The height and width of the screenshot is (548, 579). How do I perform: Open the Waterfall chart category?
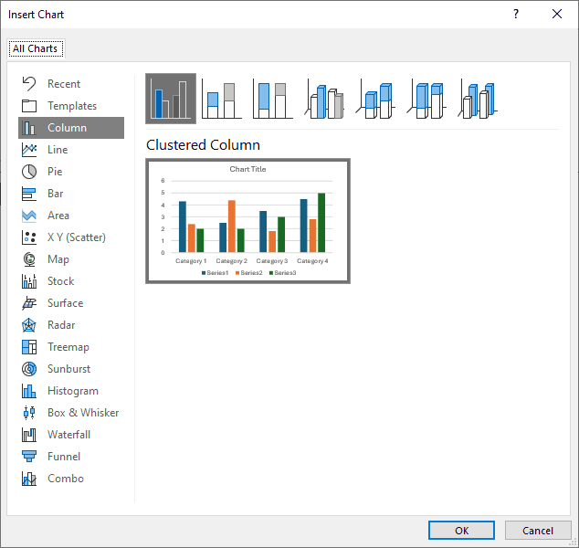pyautogui.click(x=68, y=435)
